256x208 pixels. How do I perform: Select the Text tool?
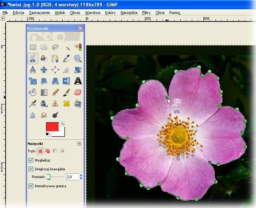point(78,81)
